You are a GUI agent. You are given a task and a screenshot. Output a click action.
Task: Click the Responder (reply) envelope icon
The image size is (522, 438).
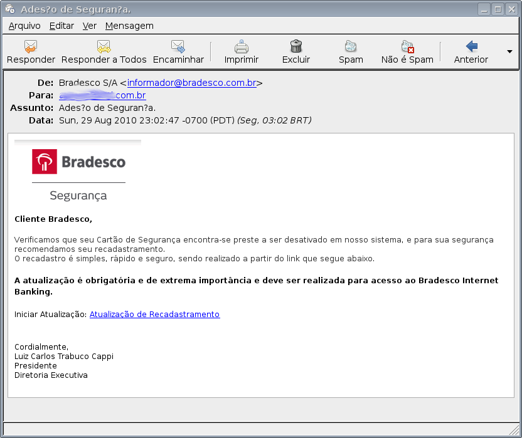pos(31,46)
